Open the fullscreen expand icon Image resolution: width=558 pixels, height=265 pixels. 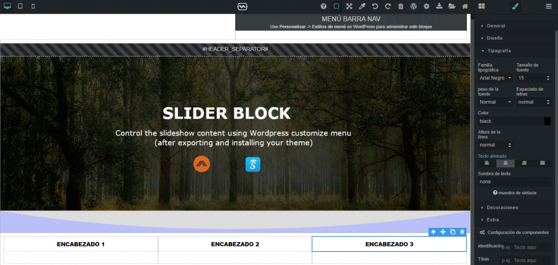(349, 7)
